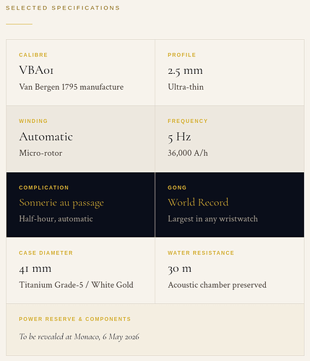310x361 pixels.
Task: Select the 30 m water resistance value
Action: click(x=180, y=268)
